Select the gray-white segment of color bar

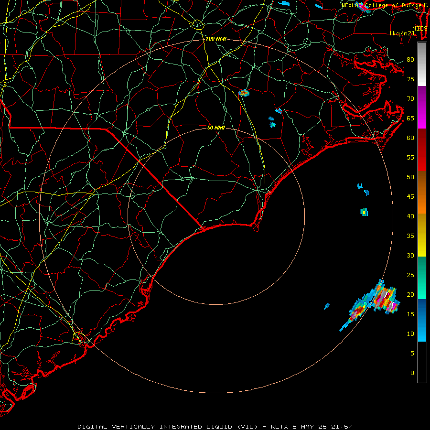(x=422, y=64)
